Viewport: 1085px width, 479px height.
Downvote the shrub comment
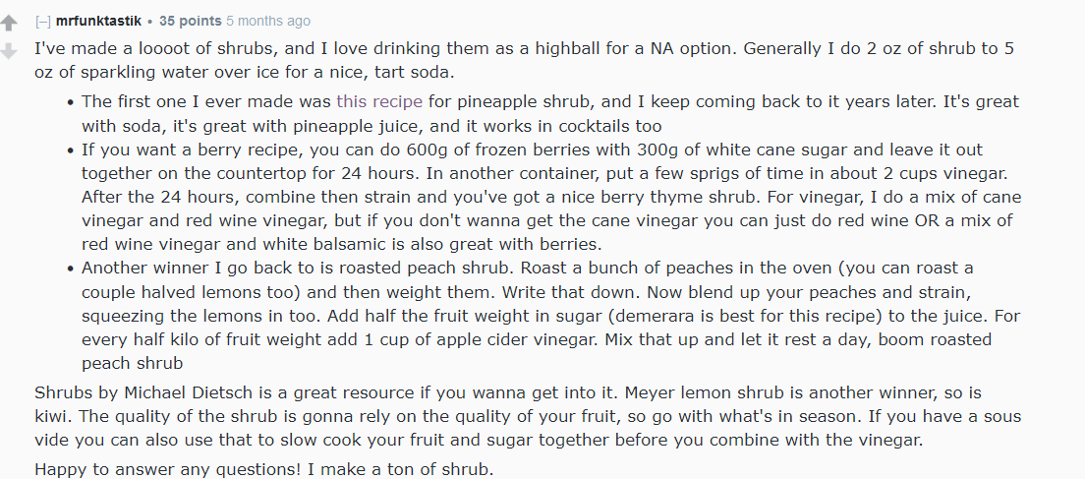point(10,50)
